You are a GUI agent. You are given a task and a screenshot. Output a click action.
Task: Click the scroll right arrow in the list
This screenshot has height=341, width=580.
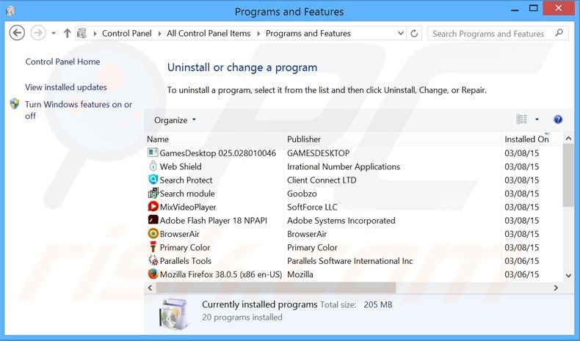556,287
